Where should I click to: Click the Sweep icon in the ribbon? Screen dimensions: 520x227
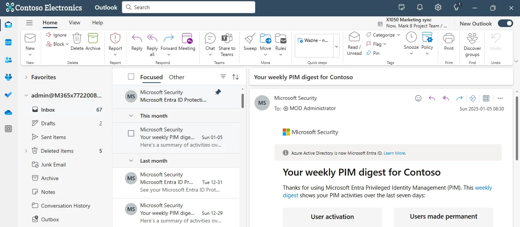250,39
